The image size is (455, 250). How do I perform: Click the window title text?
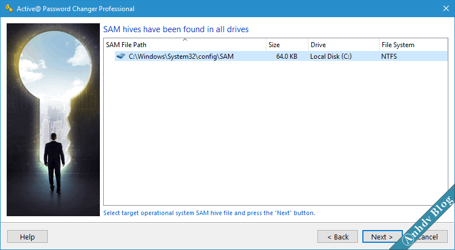point(75,9)
